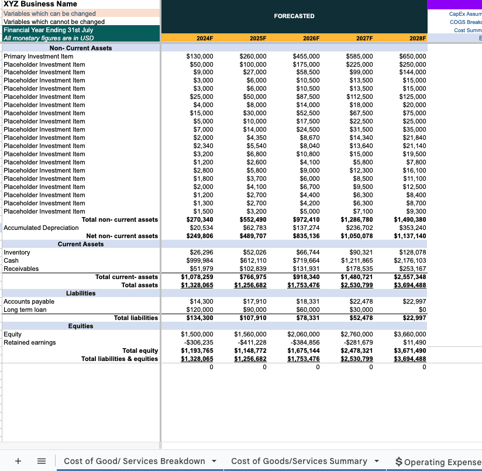The image size is (482, 471).
Task: Select the Long term loan label
Action: (x=25, y=310)
